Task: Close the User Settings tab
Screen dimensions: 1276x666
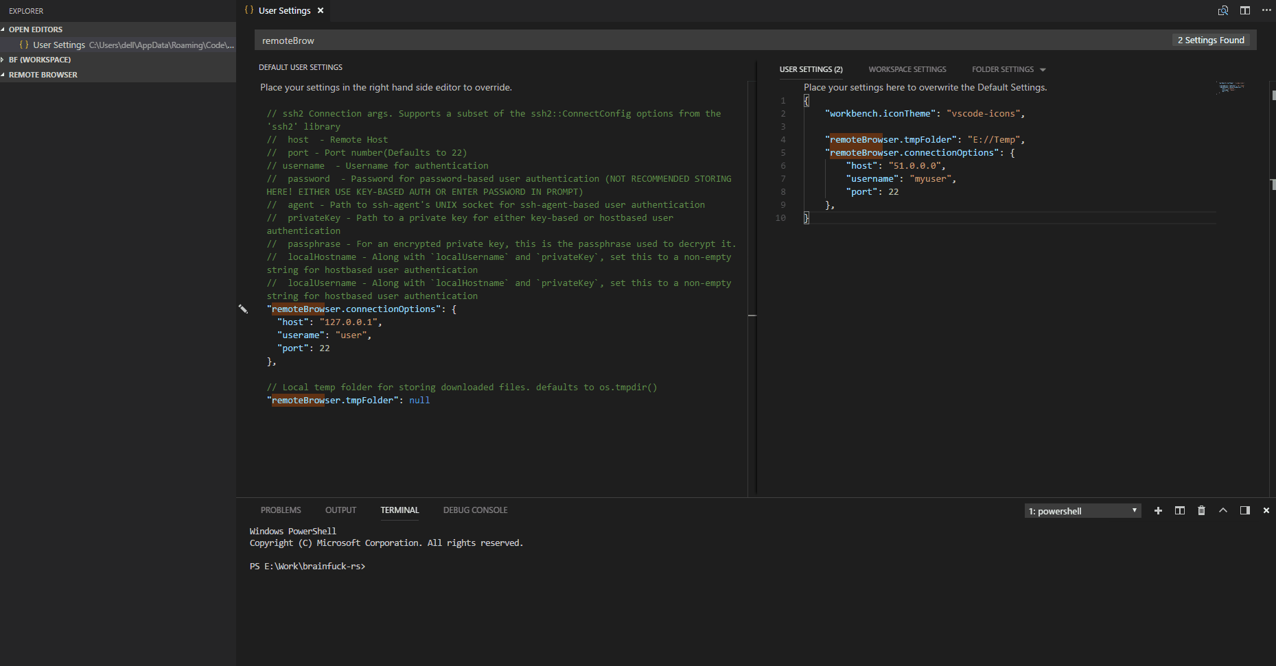Action: (321, 10)
